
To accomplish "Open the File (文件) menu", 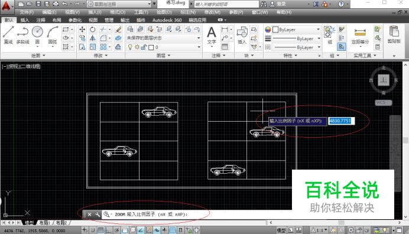I will point(27,12).
